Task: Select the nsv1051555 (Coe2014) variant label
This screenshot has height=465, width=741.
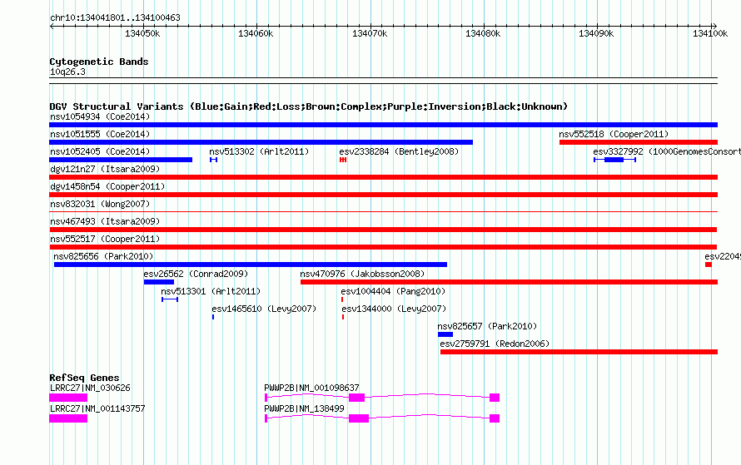Action: click(100, 134)
